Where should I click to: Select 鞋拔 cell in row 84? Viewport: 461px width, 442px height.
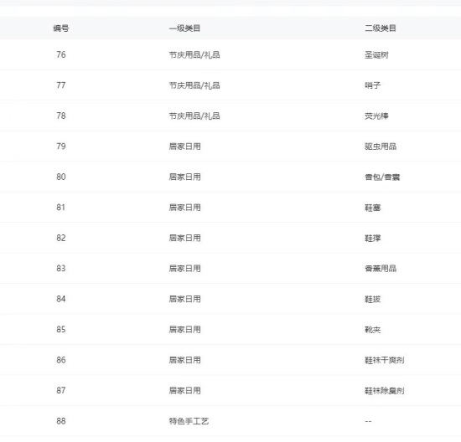[x=373, y=299]
